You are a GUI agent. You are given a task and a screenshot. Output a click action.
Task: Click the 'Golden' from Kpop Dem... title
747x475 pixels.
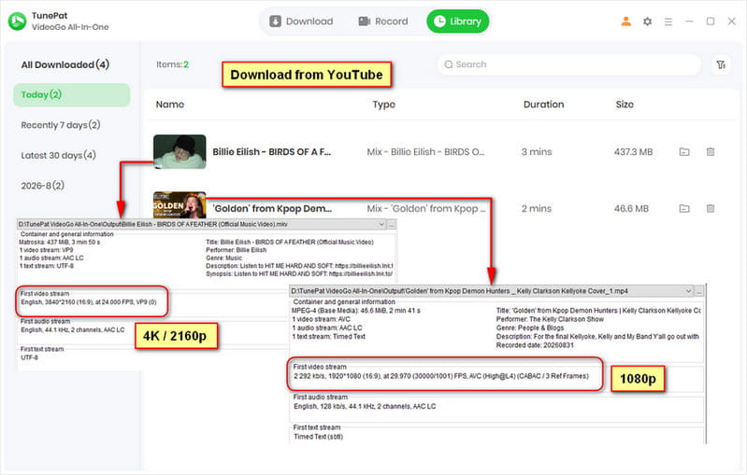[x=272, y=209]
